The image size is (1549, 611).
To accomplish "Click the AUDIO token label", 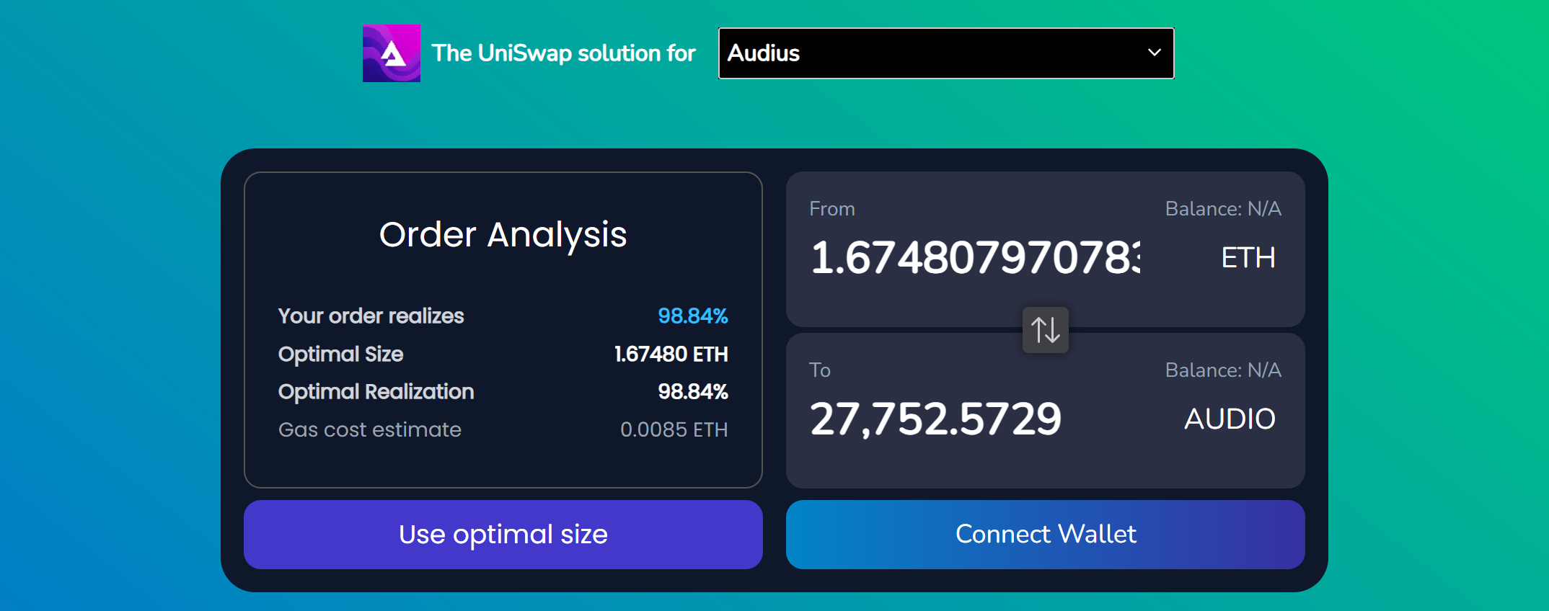I will (1230, 419).
